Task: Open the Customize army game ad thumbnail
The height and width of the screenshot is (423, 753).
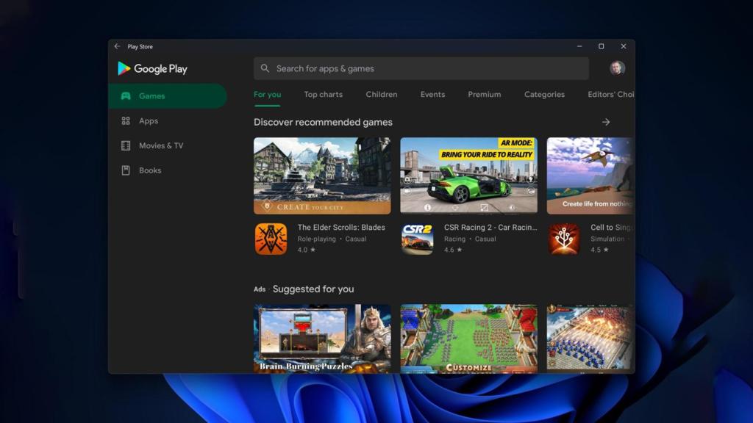Action: 468,339
